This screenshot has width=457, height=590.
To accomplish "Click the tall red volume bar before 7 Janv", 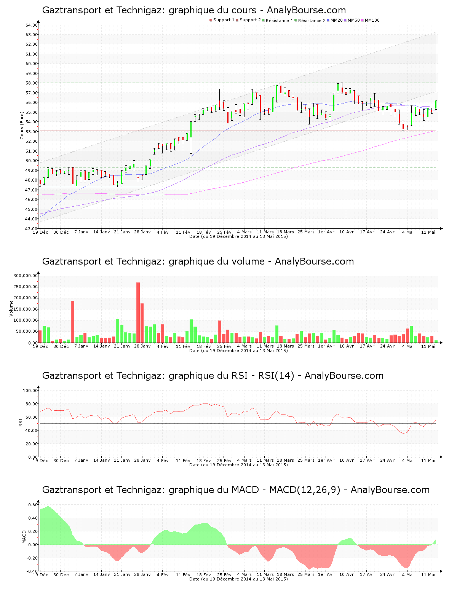I will coord(73,322).
